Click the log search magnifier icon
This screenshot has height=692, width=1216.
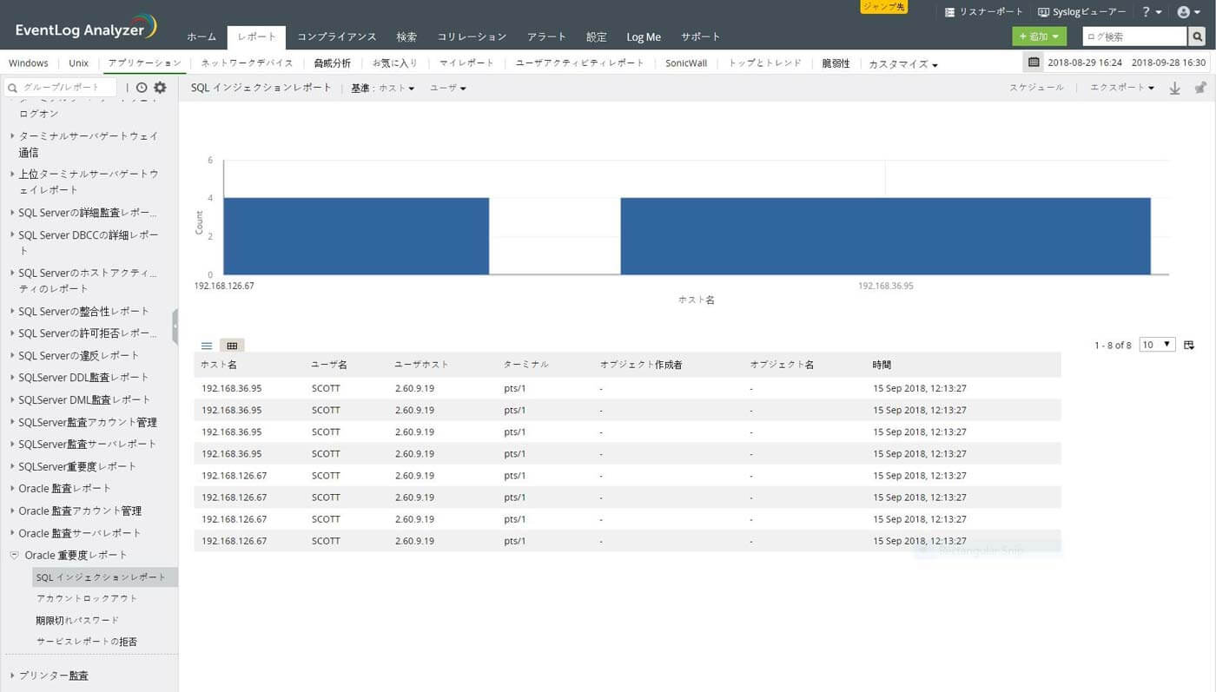(1198, 36)
